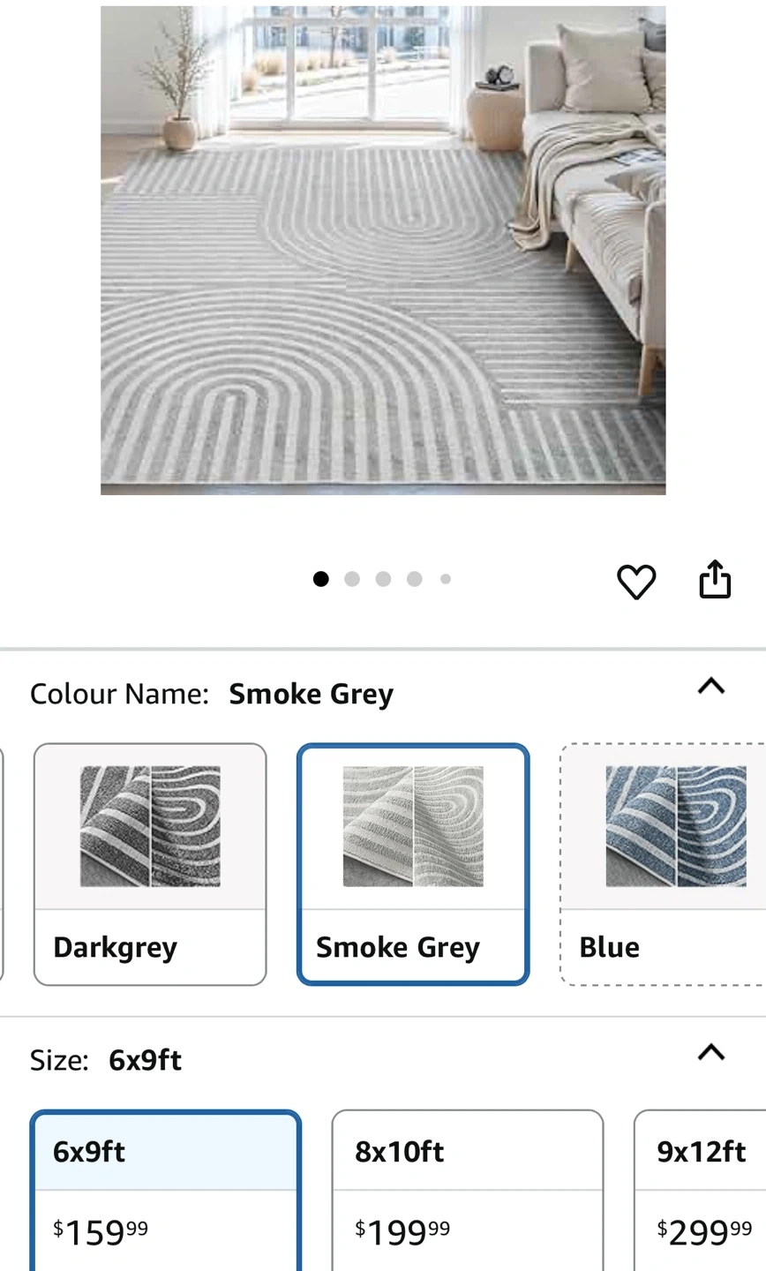Select the 6x9ft size option
This screenshot has width=766, height=1271.
pyautogui.click(x=166, y=1191)
